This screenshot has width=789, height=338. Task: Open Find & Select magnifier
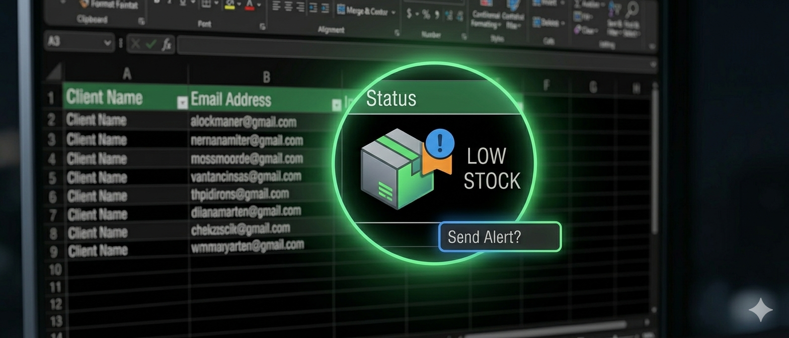(633, 20)
